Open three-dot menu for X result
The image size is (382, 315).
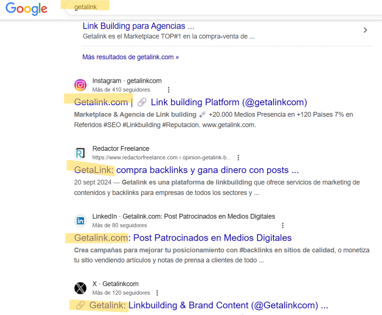(157, 293)
